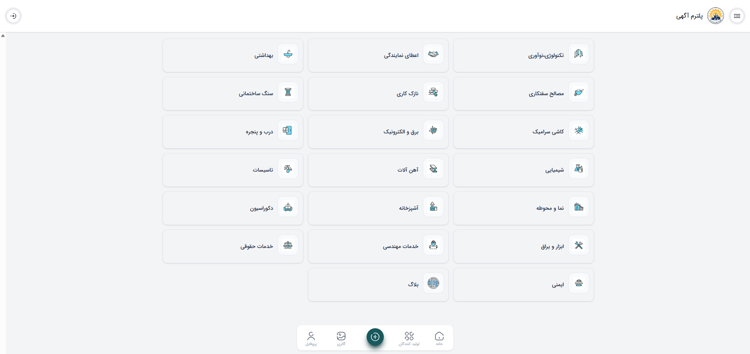Image resolution: width=750 pixels, height=354 pixels.
Task: Open the خدمات مهندسی engineer icon
Action: click(433, 245)
